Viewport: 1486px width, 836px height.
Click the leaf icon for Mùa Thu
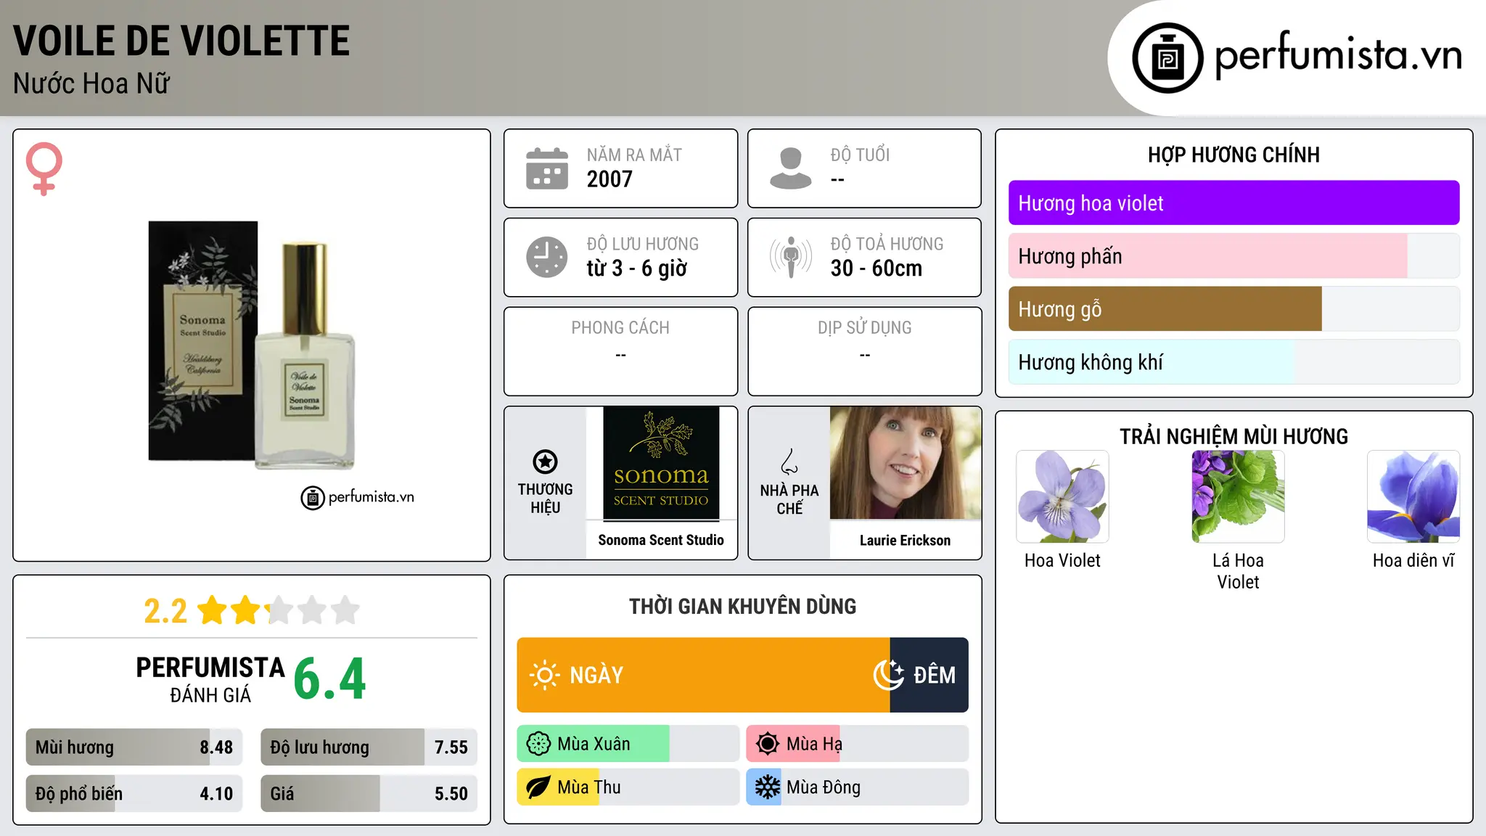coord(538,787)
